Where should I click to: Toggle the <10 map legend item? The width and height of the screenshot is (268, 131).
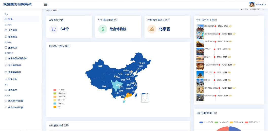click(x=57, y=107)
